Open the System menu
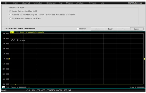The image size is (146, 93). point(93,3)
